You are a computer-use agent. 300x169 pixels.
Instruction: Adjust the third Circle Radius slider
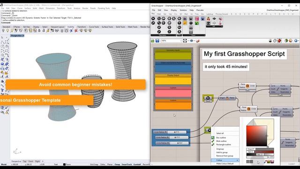172,143
